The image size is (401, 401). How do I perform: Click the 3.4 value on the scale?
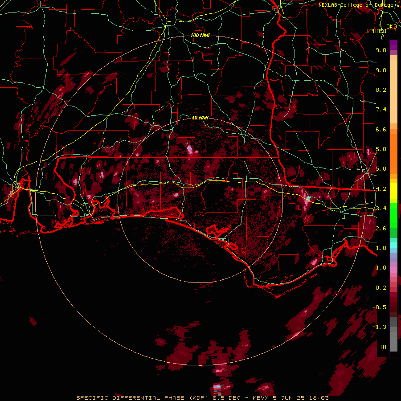381,209
